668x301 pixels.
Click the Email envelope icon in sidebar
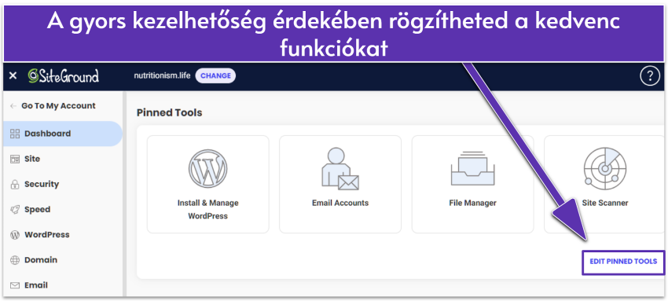click(x=15, y=285)
